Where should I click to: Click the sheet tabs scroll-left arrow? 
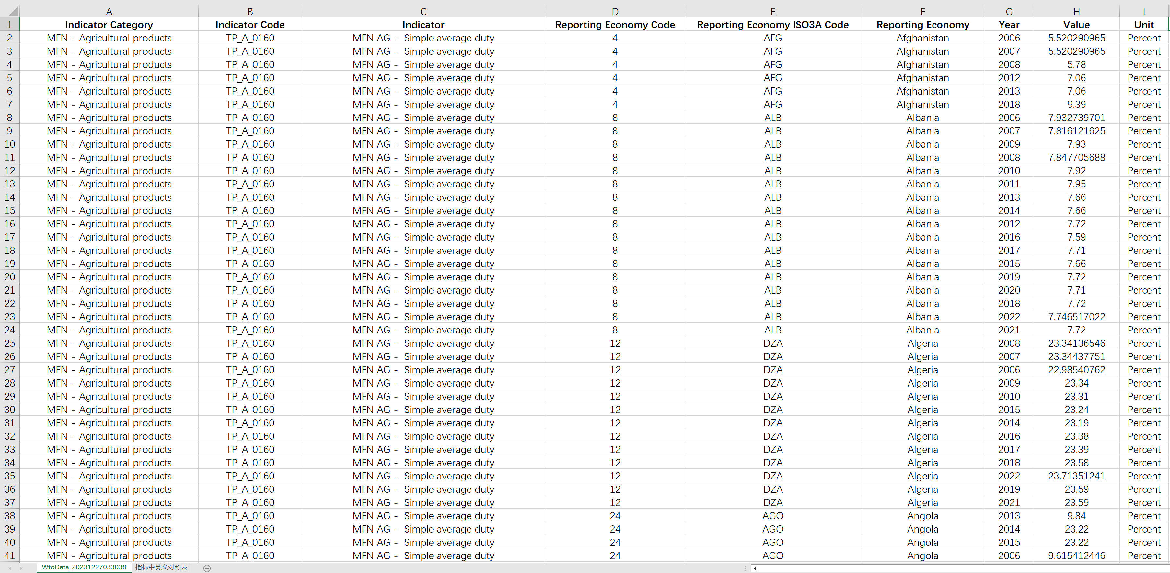[x=10, y=568]
